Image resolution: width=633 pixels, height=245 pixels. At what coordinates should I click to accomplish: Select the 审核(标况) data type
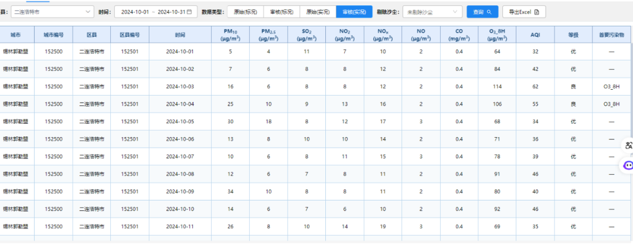coord(282,12)
